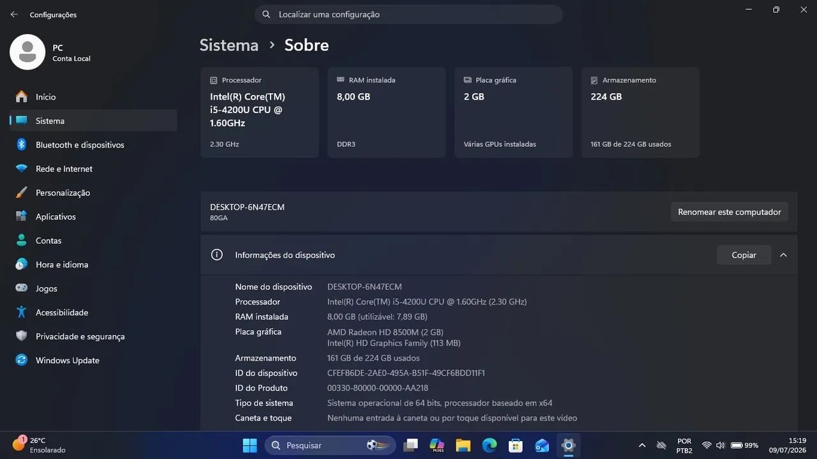The image size is (817, 459).
Task: Open Acessibilidade settings
Action: click(x=93, y=312)
